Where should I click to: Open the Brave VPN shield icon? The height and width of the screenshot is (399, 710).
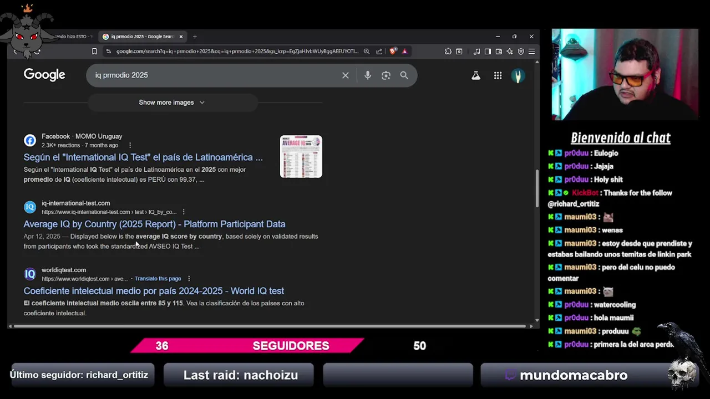[520, 52]
